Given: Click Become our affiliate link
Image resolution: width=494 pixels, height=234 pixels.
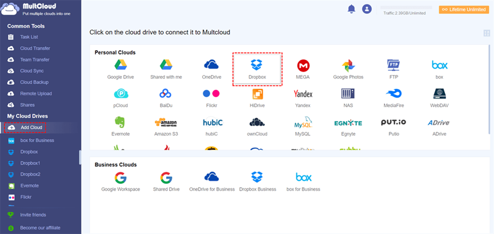Looking at the screenshot, I should click(41, 228).
